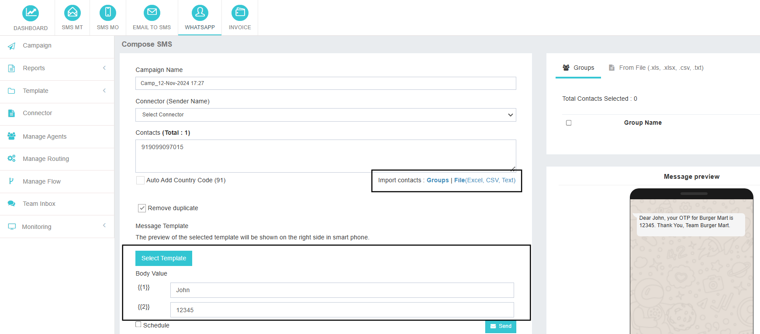Open the Select Connector dropdown
Screen dimensions: 760x334
point(325,115)
